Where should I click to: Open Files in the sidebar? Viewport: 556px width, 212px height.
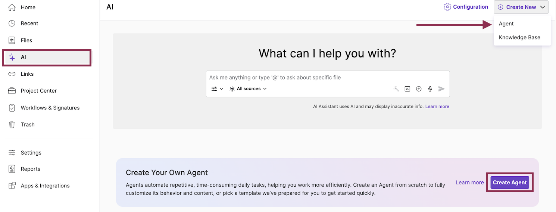tap(26, 40)
